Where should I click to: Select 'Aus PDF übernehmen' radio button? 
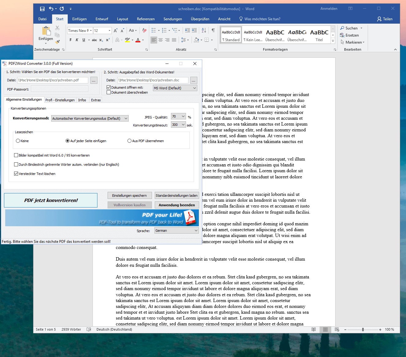(129, 141)
